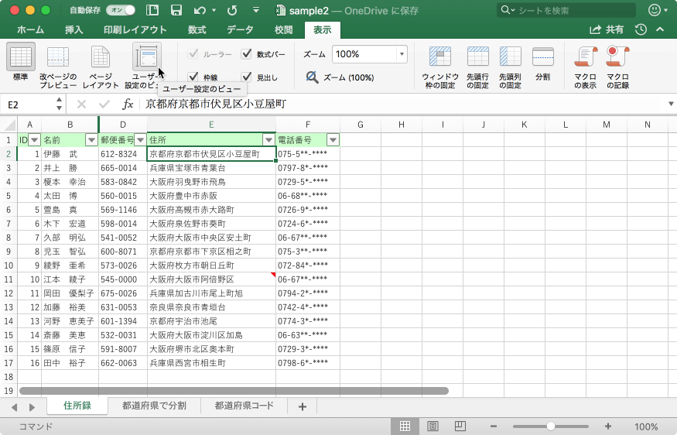This screenshot has height=435, width=677.
Task: Open Customize Quick Access Toolbar dropdown
Action: click(256, 10)
